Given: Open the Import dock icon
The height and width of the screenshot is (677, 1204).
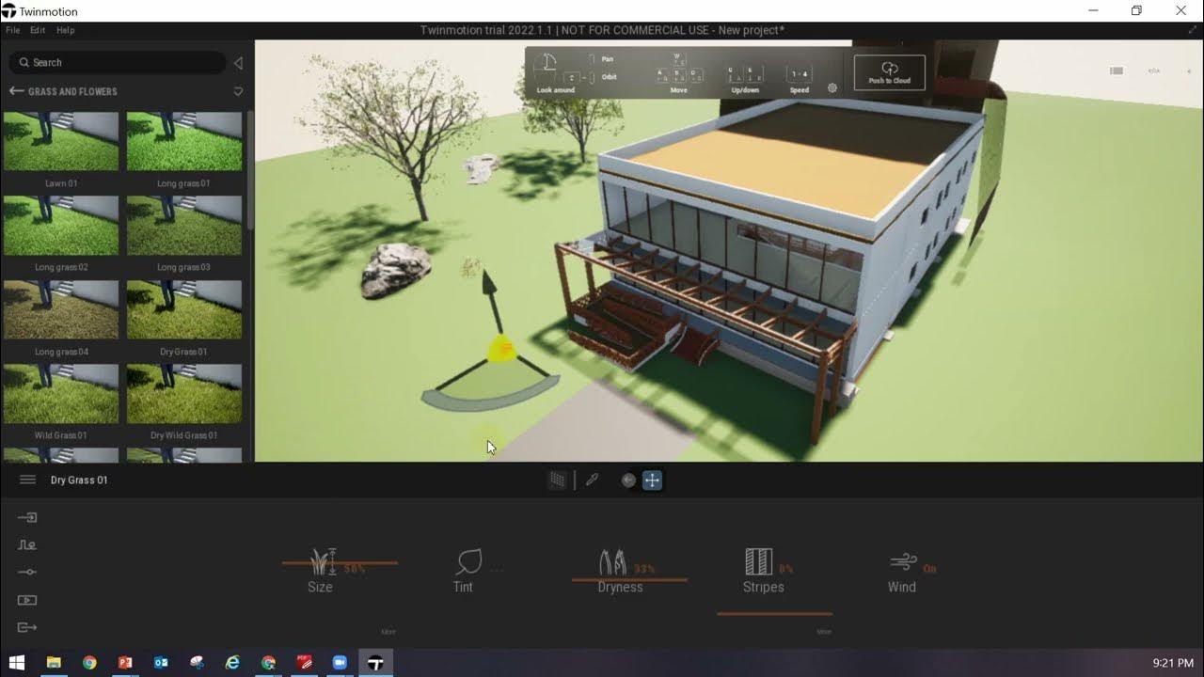Looking at the screenshot, I should click(27, 517).
